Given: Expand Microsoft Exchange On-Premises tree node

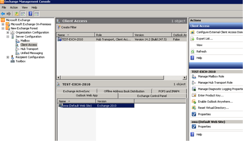Looking at the screenshot, I should 3,24.
